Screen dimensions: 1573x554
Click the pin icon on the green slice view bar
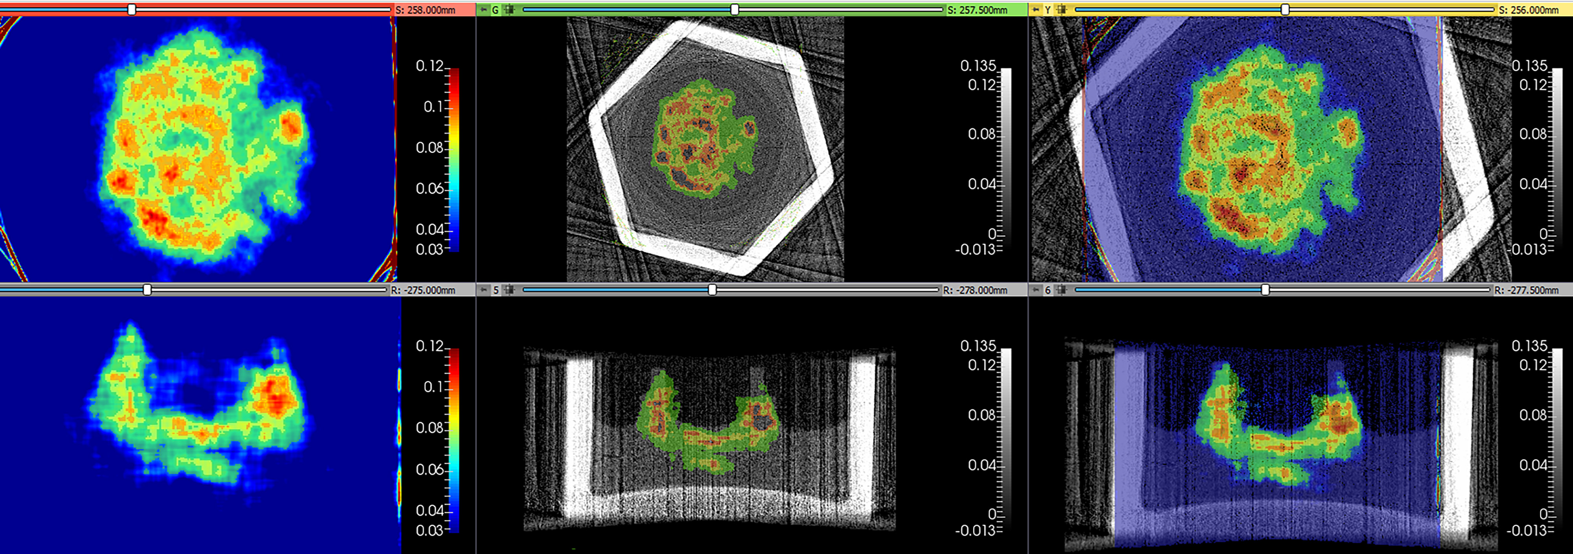pyautogui.click(x=484, y=10)
